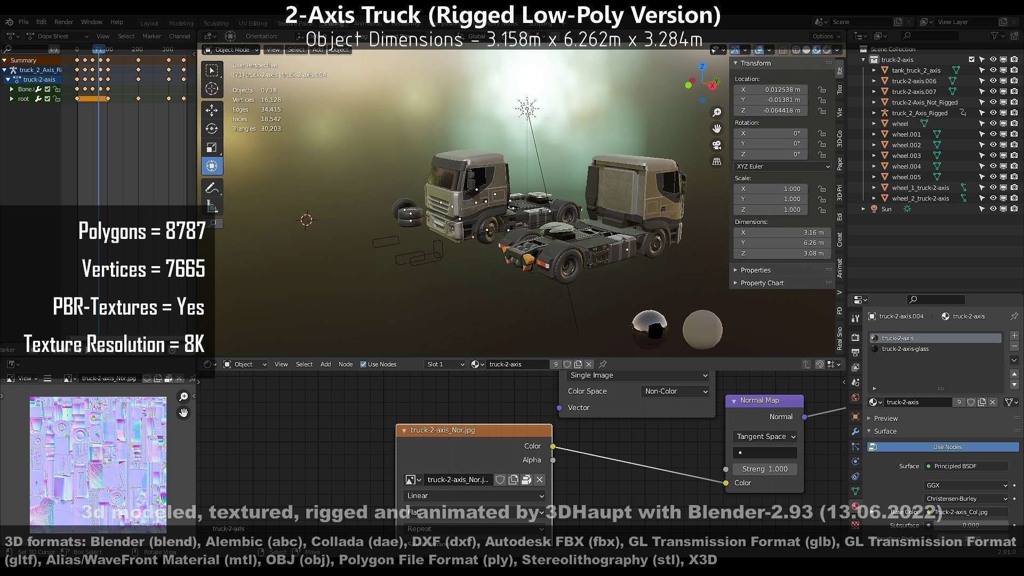Select the Annotate tool
1024x576 pixels.
pyautogui.click(x=212, y=188)
